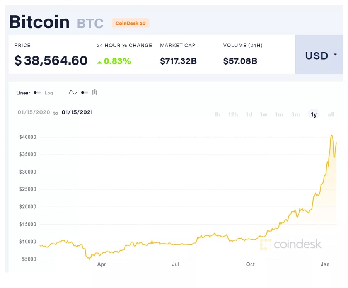
Task: Toggle the line/candlestick chart switch
Action: click(84, 92)
